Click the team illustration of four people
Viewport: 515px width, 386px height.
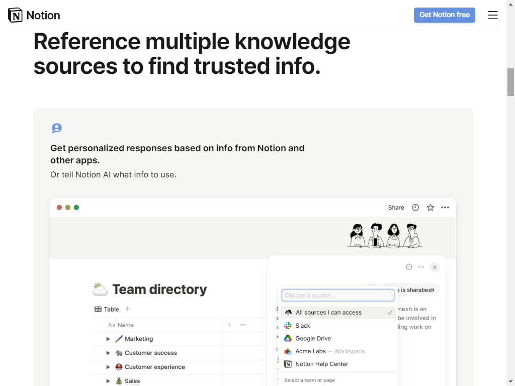click(385, 235)
